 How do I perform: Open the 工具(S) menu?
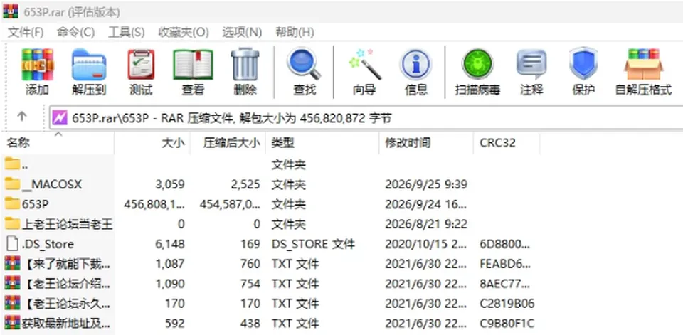coord(127,32)
